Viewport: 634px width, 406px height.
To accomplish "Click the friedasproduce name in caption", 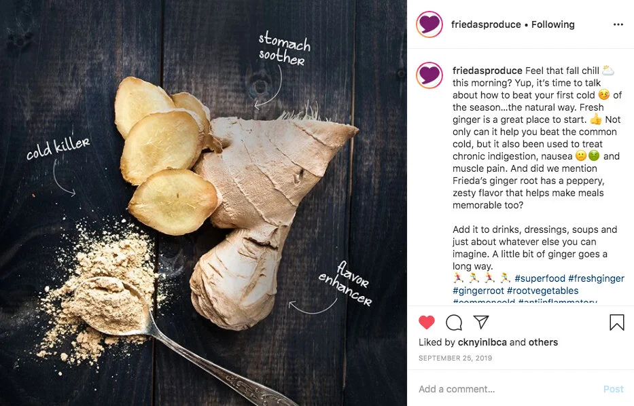I will pos(487,71).
